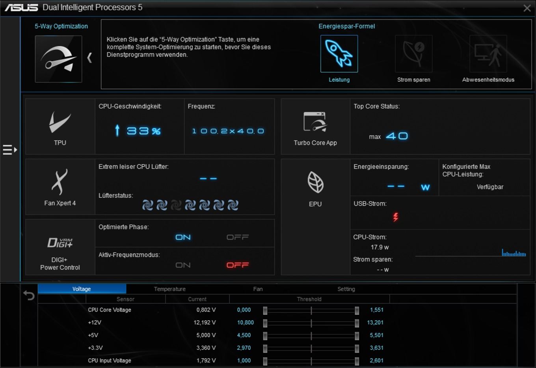Click the first fan status icon

click(147, 205)
